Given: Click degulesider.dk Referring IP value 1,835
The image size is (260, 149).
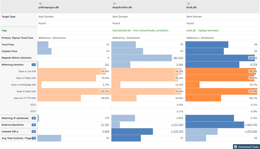Looking at the screenshot, I should pyautogui.click(x=180, y=118).
